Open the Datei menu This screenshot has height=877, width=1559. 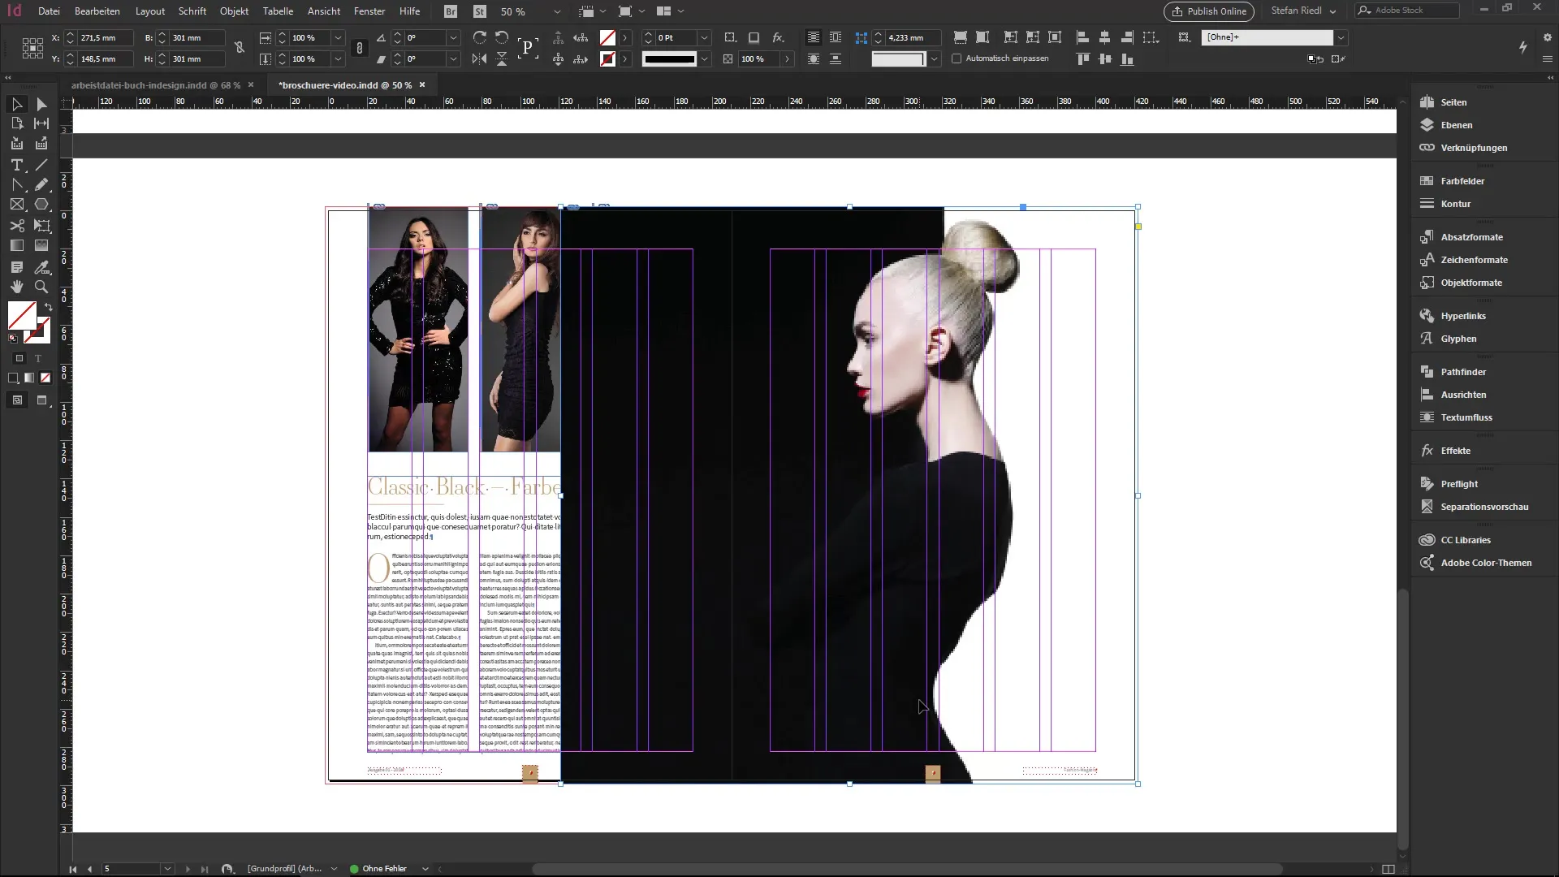[x=49, y=11]
